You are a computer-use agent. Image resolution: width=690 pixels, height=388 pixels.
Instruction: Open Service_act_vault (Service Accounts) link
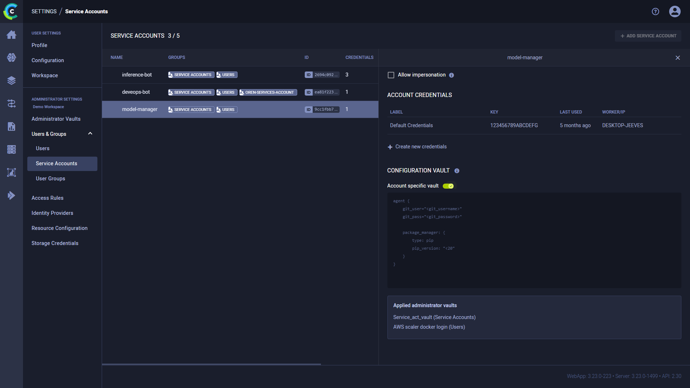434,317
